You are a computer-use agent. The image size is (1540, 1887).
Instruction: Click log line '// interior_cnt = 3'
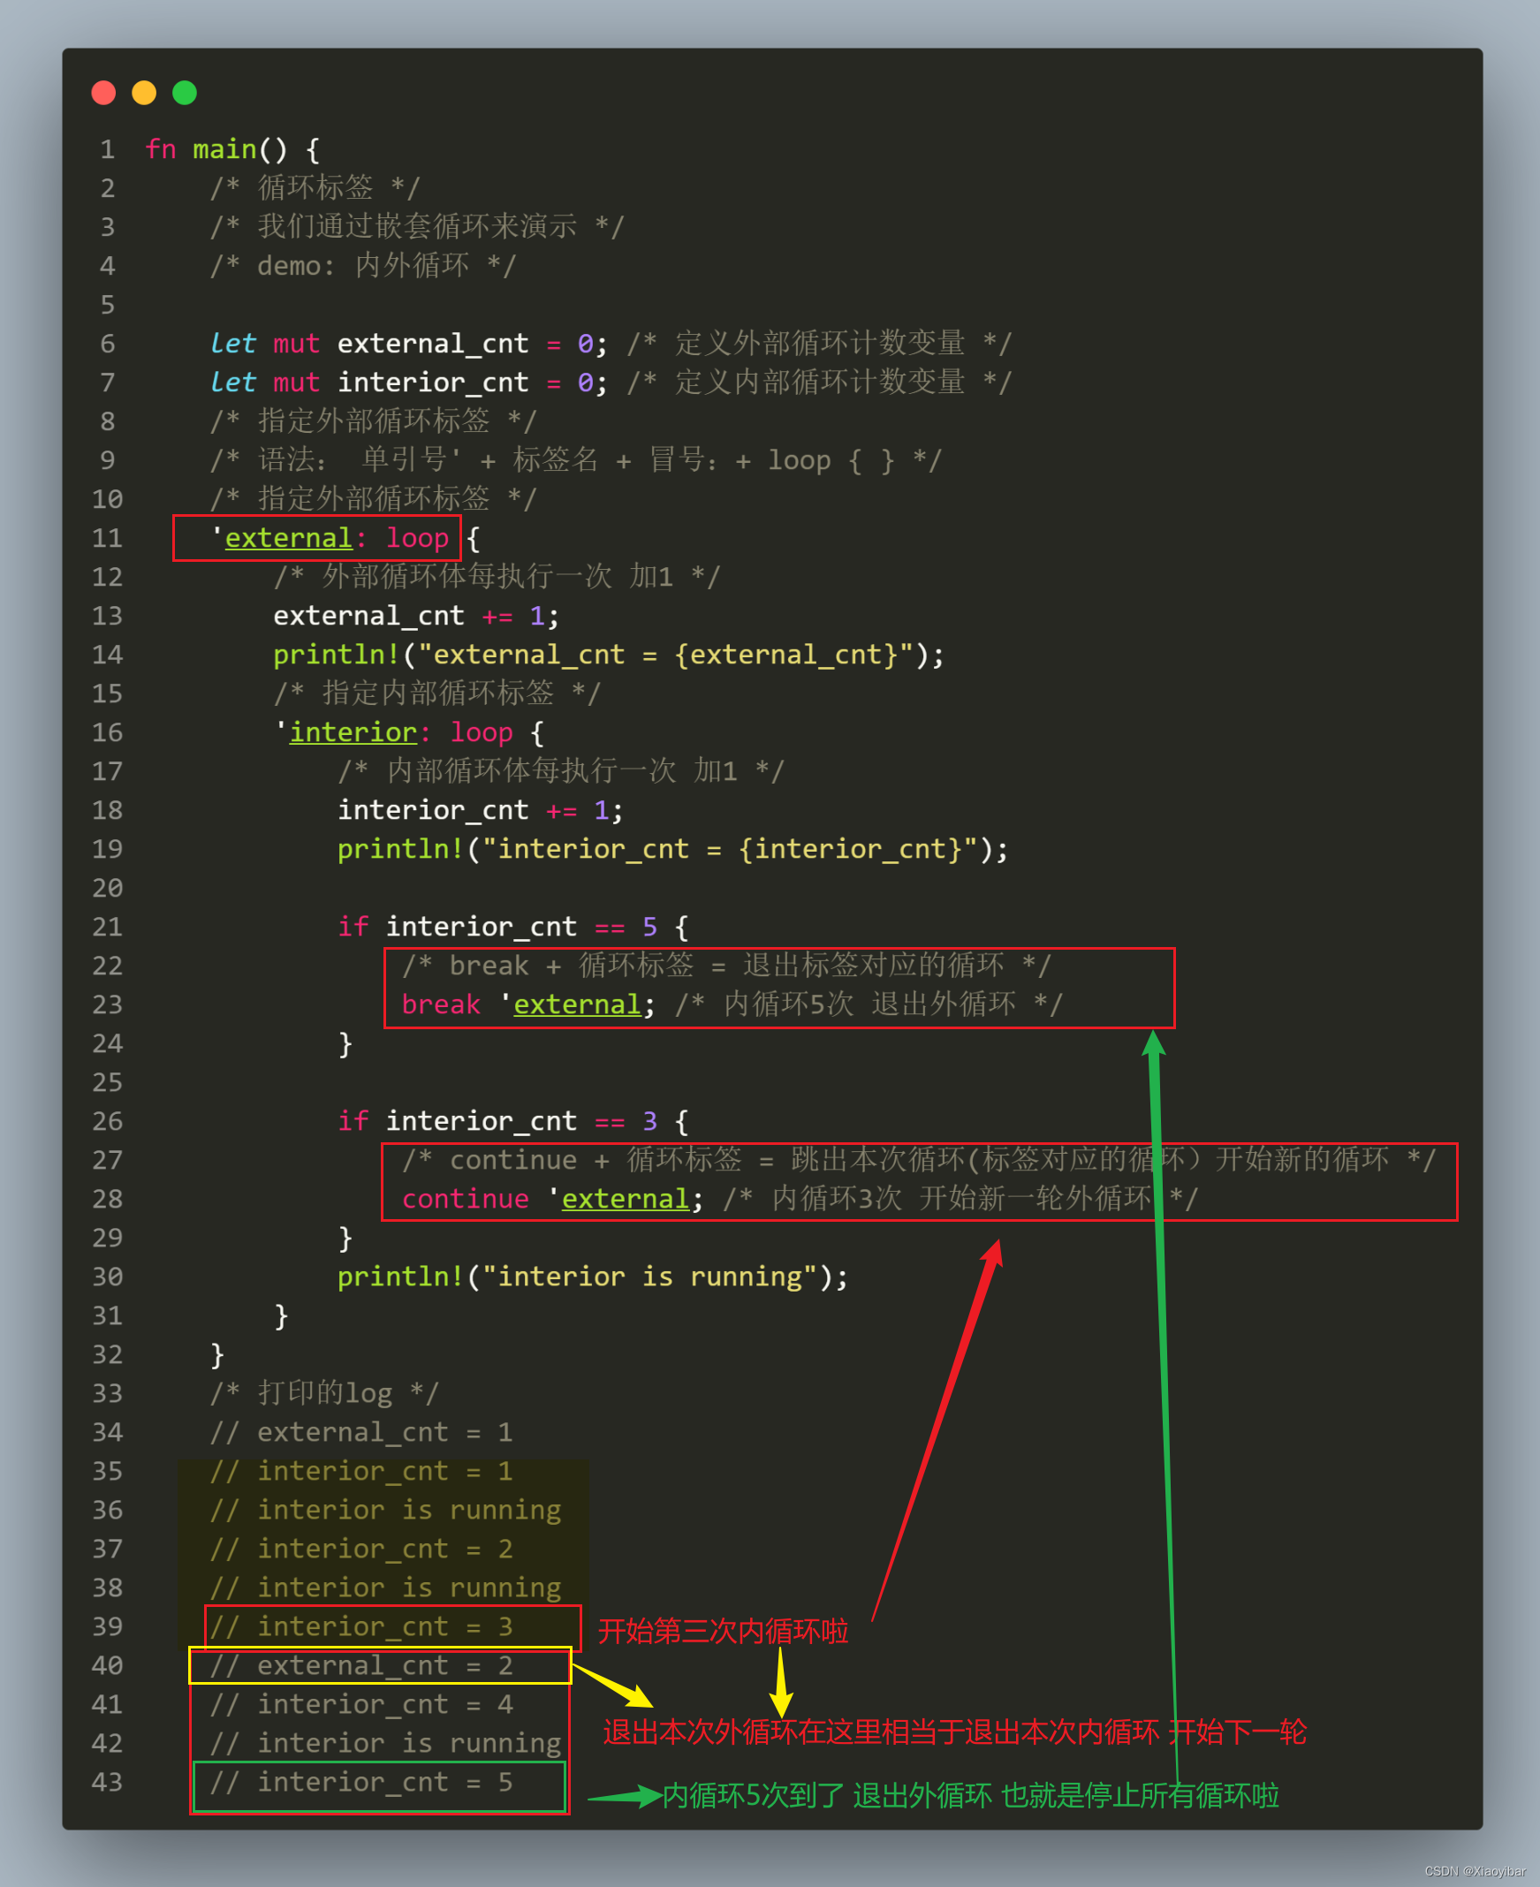coord(361,1626)
